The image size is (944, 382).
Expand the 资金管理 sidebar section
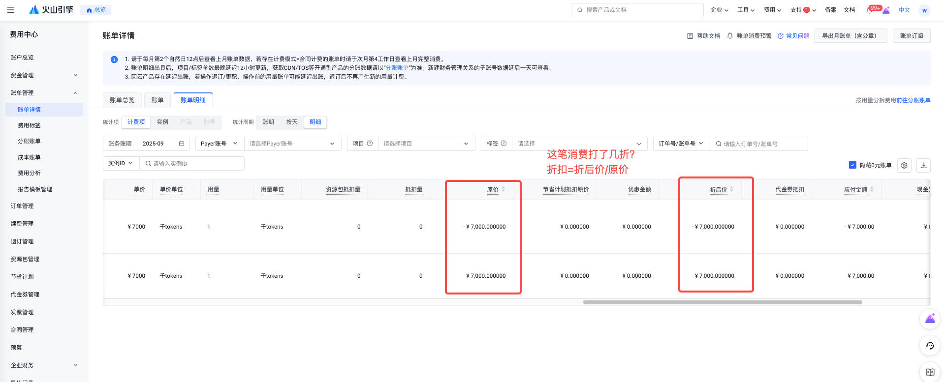point(44,75)
